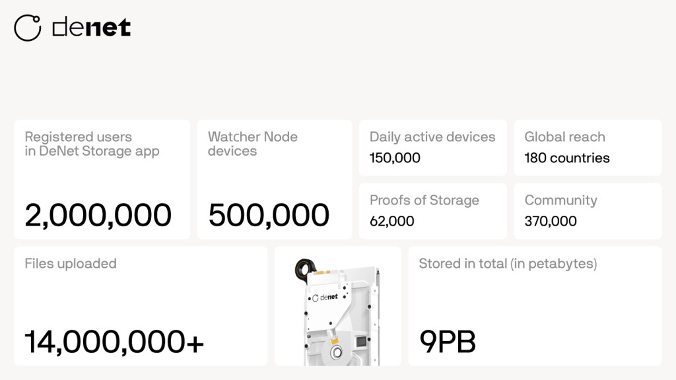Click the 180 countries text

tap(567, 158)
